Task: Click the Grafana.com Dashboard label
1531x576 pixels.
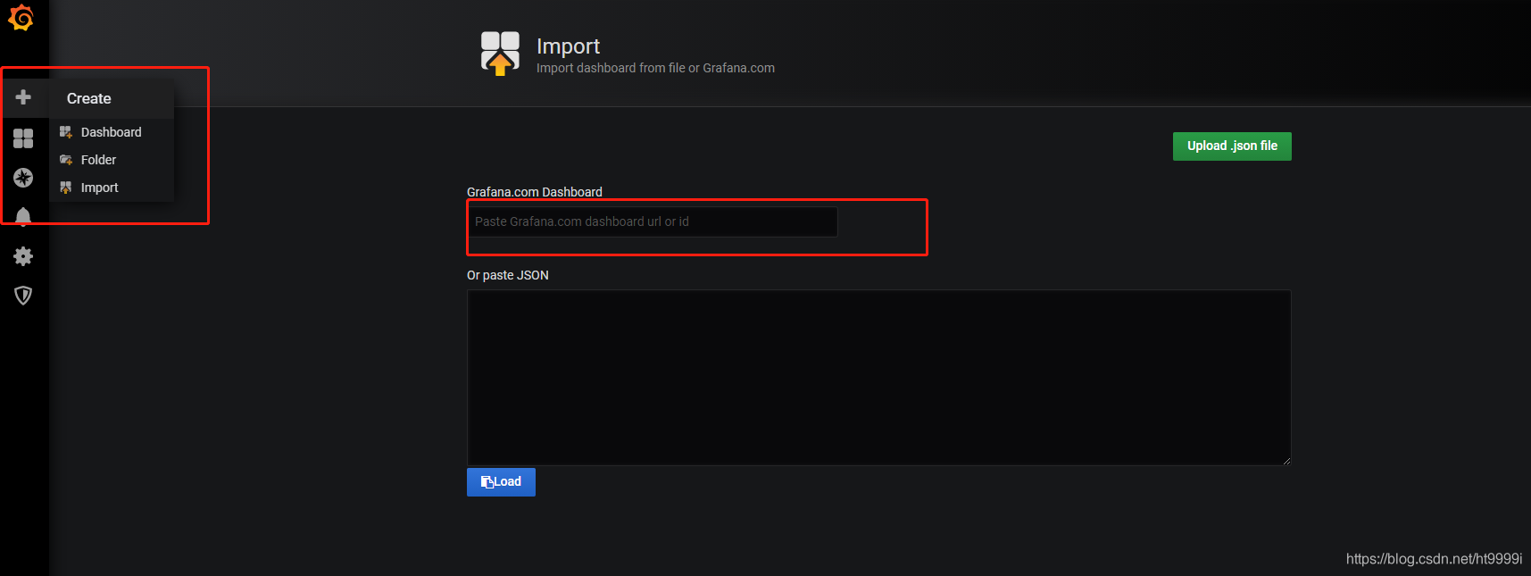Action: pos(535,192)
